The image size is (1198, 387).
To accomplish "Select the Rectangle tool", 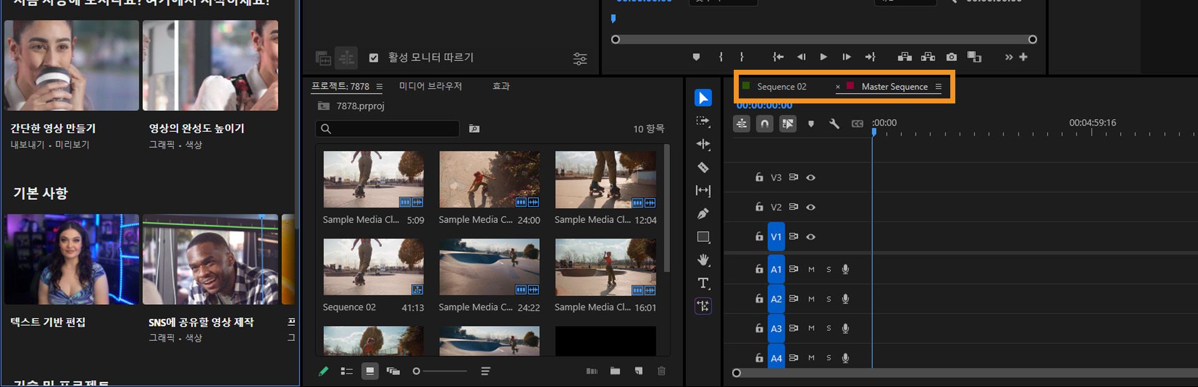I will pyautogui.click(x=703, y=237).
